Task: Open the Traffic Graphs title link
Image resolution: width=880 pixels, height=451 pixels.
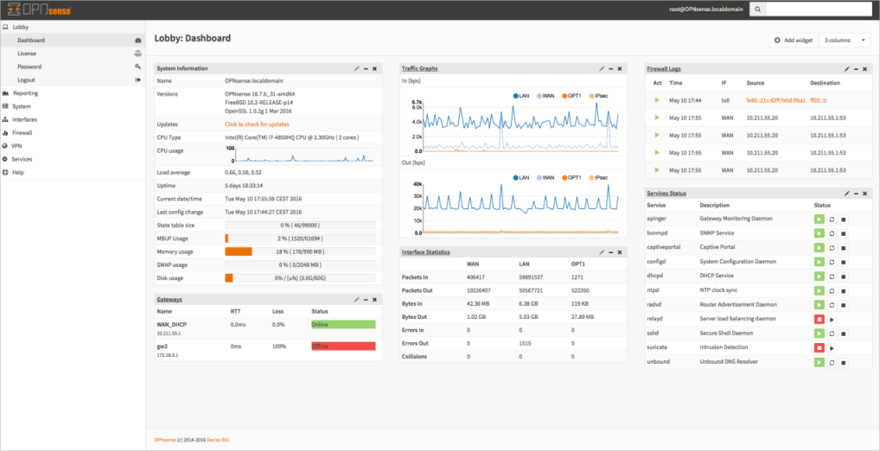Action: [420, 68]
